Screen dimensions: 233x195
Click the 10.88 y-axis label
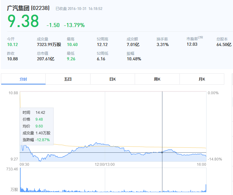click(x=13, y=93)
